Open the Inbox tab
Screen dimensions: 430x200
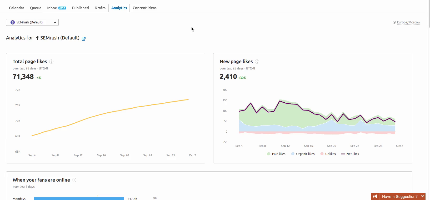[57, 8]
